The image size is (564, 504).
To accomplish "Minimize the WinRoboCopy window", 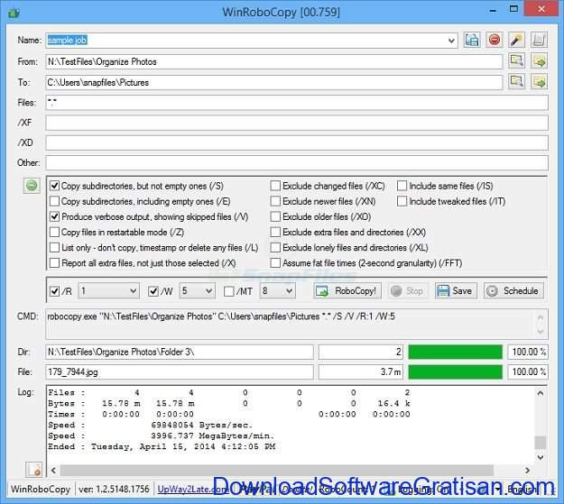I will (493, 10).
